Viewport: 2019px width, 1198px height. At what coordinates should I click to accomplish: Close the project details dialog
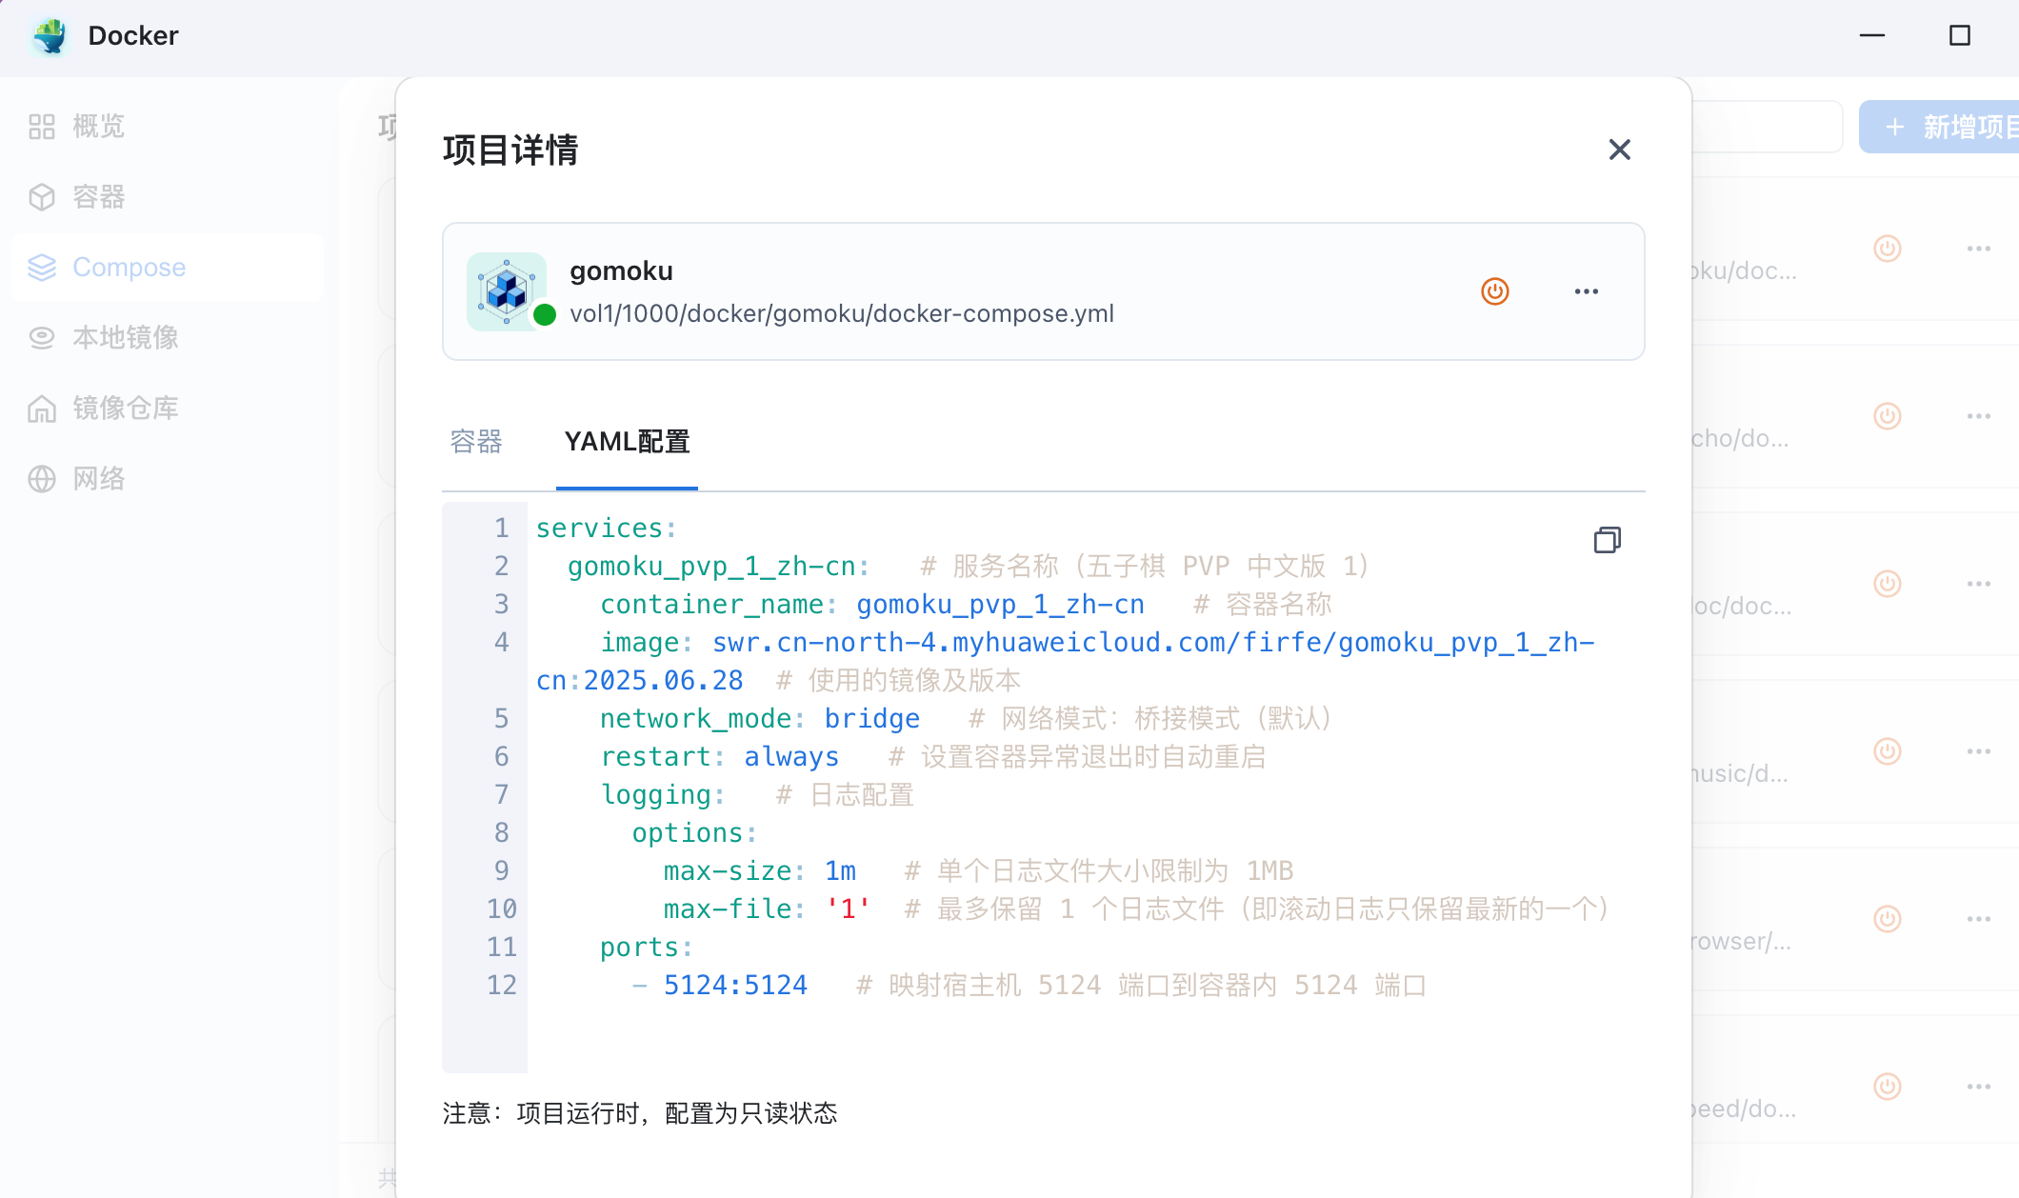tap(1619, 150)
